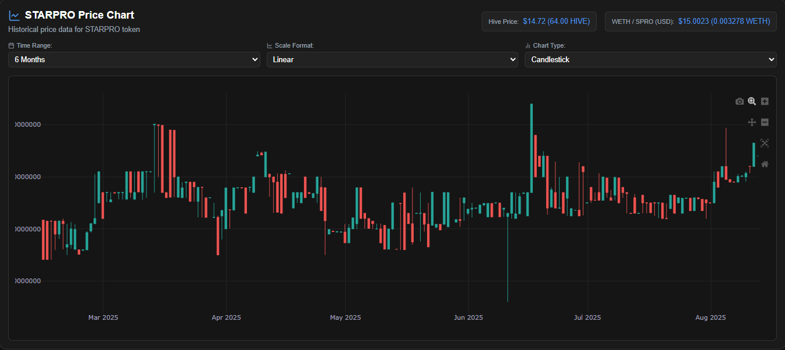Click the bar icon next to Chart Type
The width and height of the screenshot is (785, 350).
(x=528, y=45)
